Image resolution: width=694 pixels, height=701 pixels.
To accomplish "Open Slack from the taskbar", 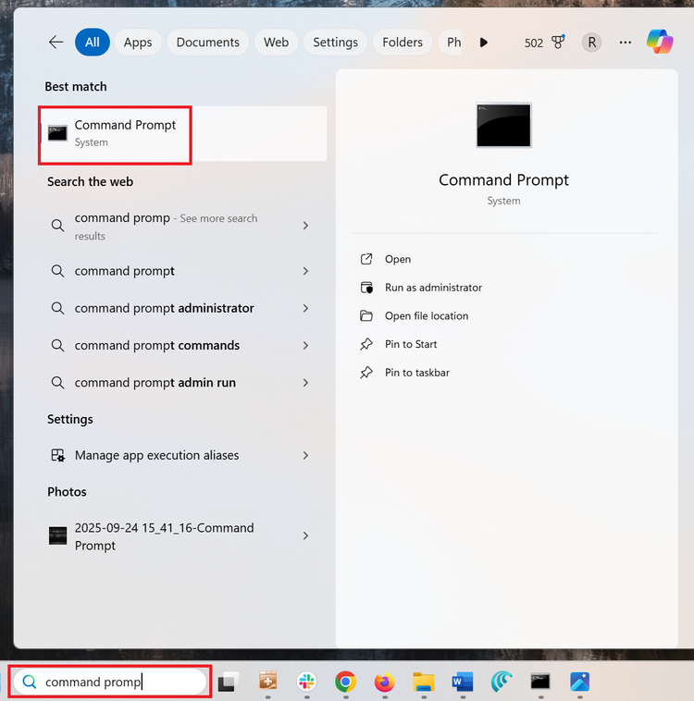I will (306, 682).
